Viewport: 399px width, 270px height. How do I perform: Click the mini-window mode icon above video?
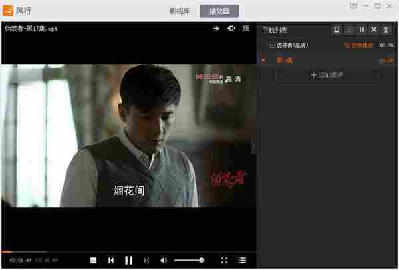231,28
